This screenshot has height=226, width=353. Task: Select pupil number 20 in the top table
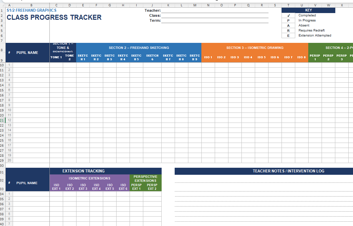point(9,160)
